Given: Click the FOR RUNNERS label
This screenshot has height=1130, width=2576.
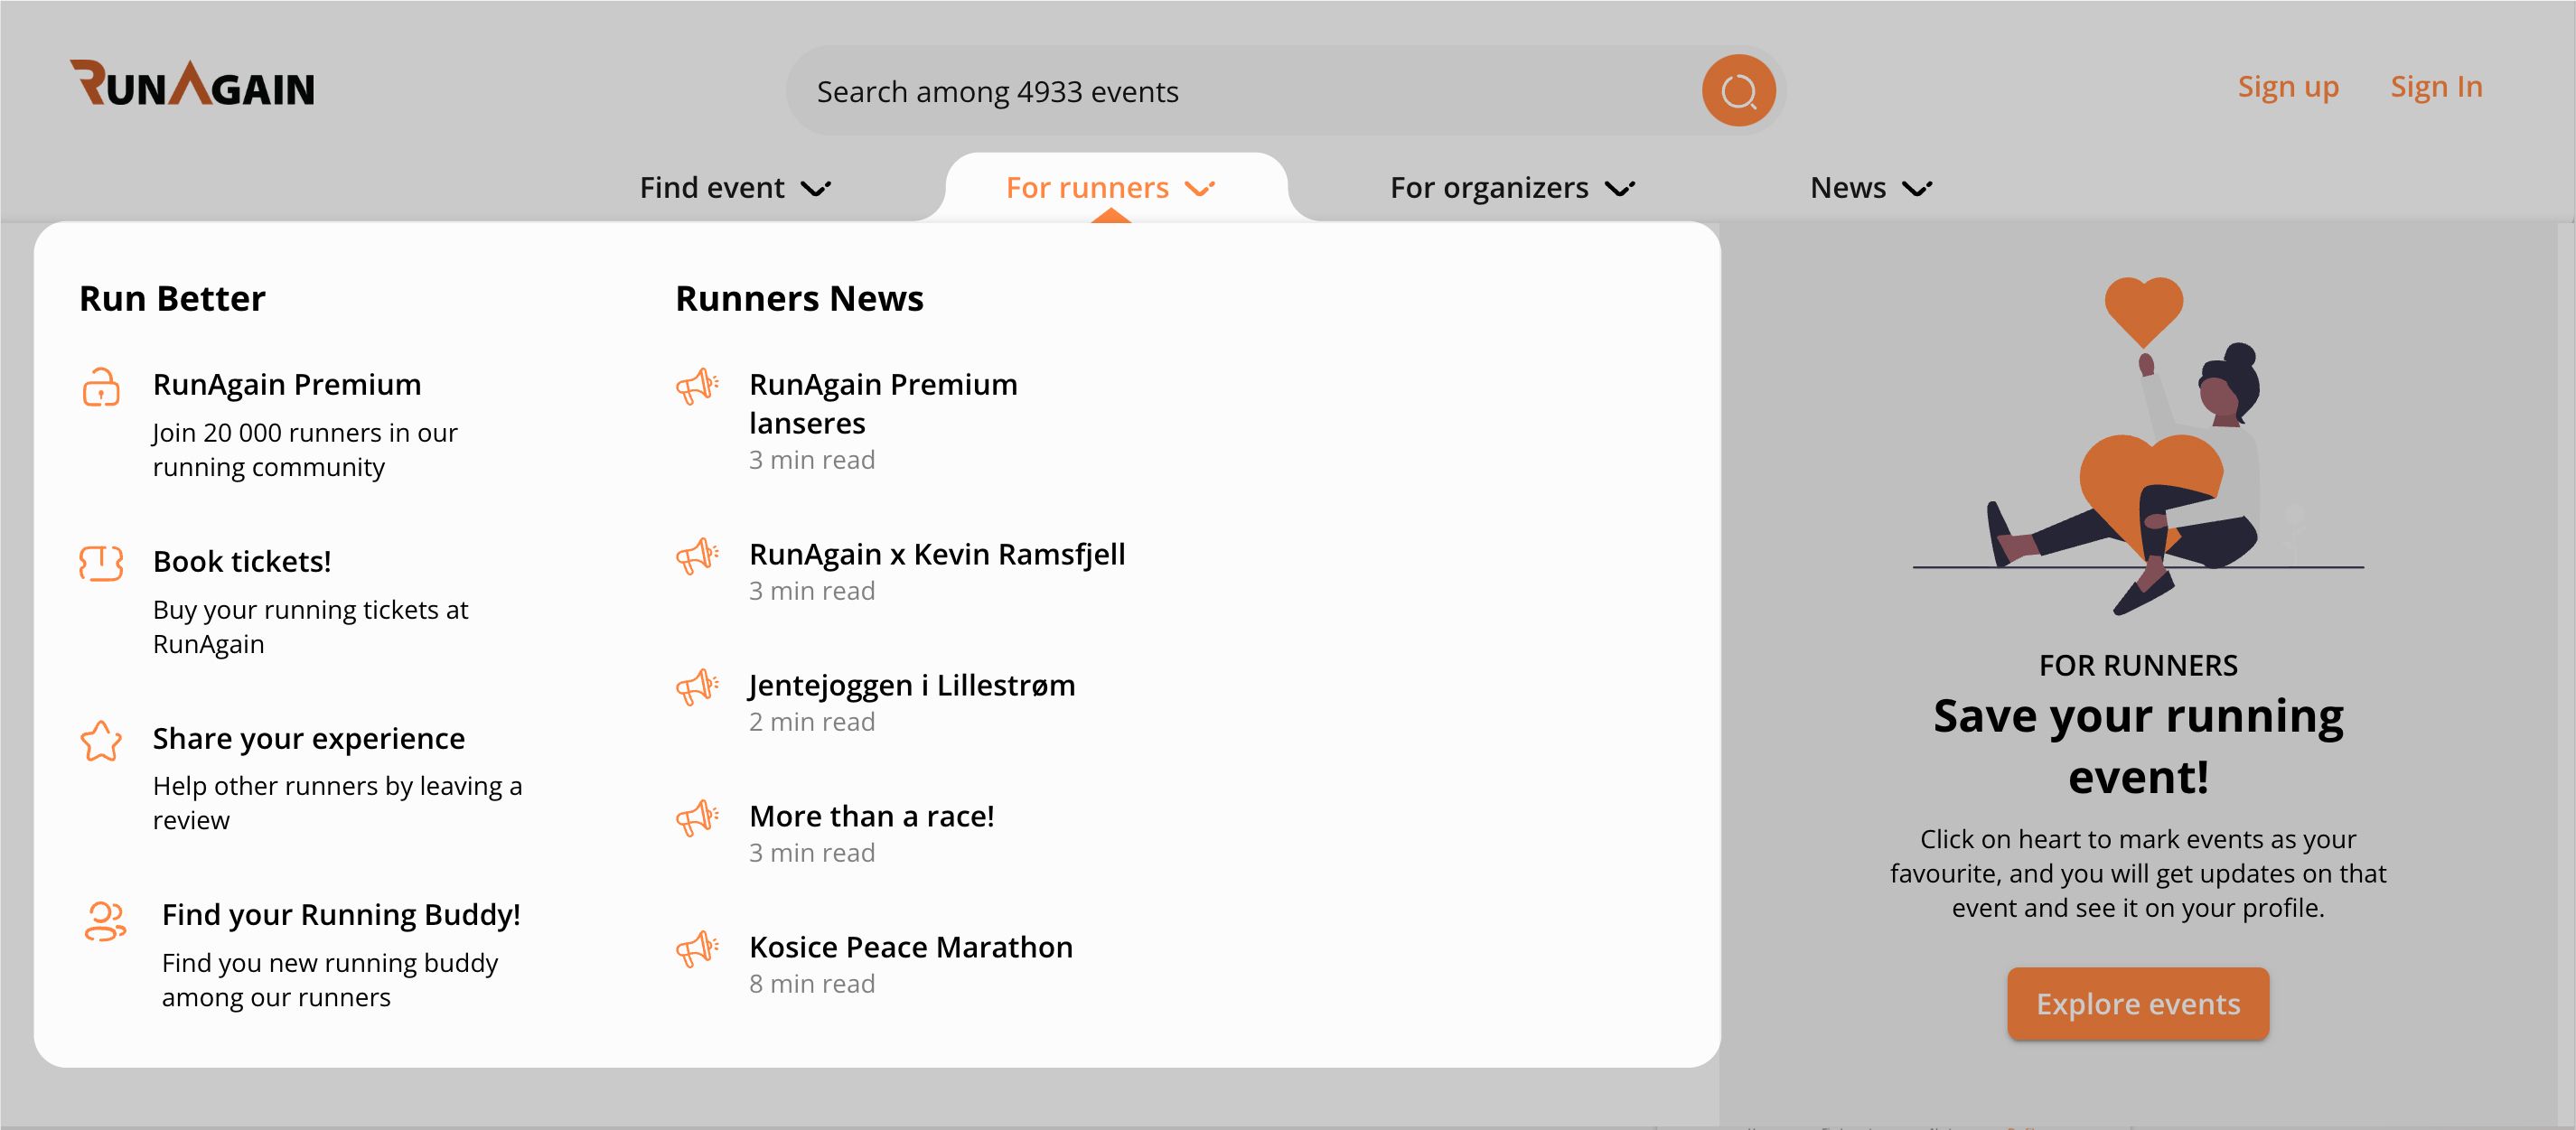Looking at the screenshot, I should pyautogui.click(x=2138, y=665).
